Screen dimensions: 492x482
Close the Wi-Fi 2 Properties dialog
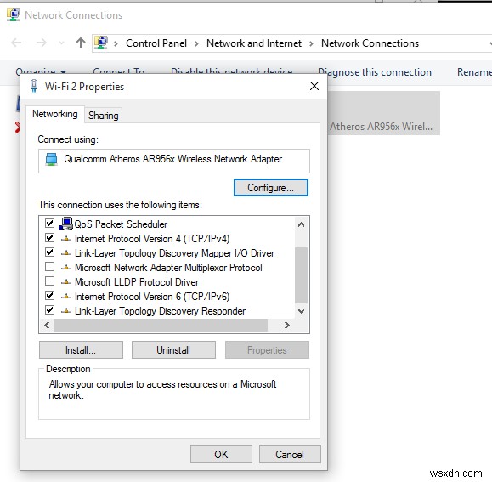click(x=314, y=86)
